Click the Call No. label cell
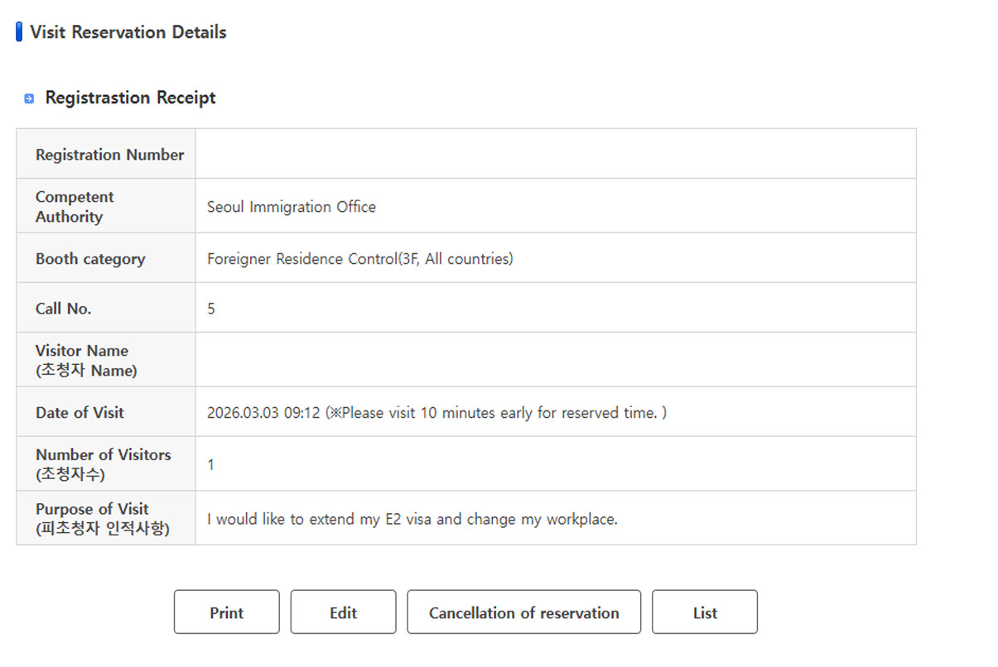Viewport: 998px width, 667px height. point(64,309)
